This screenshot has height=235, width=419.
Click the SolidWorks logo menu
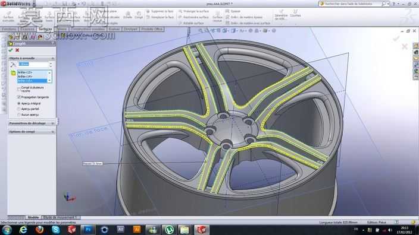(15, 4)
